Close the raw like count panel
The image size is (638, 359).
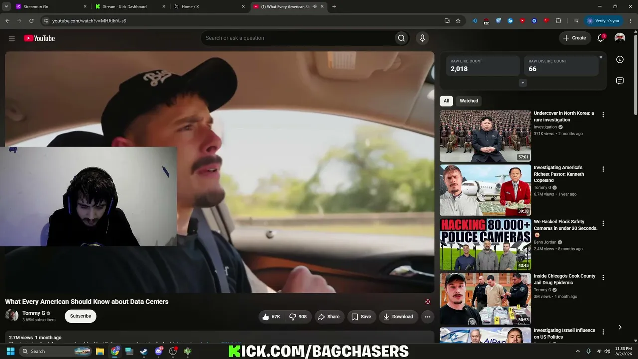coord(601,57)
